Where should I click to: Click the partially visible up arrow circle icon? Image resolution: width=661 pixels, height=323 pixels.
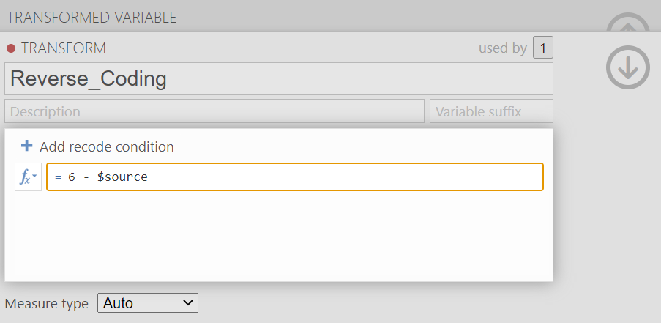(628, 23)
